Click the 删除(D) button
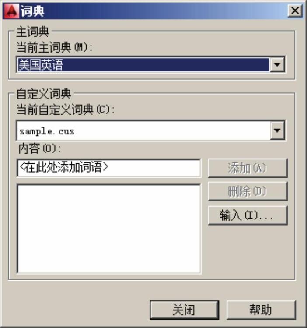Screen dimensions: 307x328 248,191
